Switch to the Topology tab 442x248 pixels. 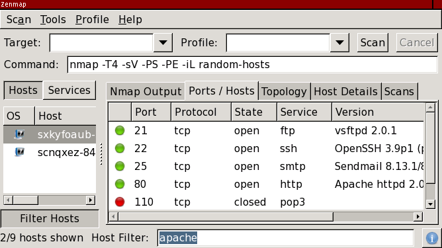(284, 91)
